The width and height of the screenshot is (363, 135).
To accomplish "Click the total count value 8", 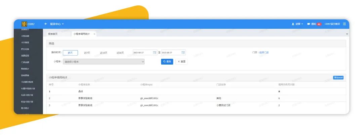I will coord(279,91).
